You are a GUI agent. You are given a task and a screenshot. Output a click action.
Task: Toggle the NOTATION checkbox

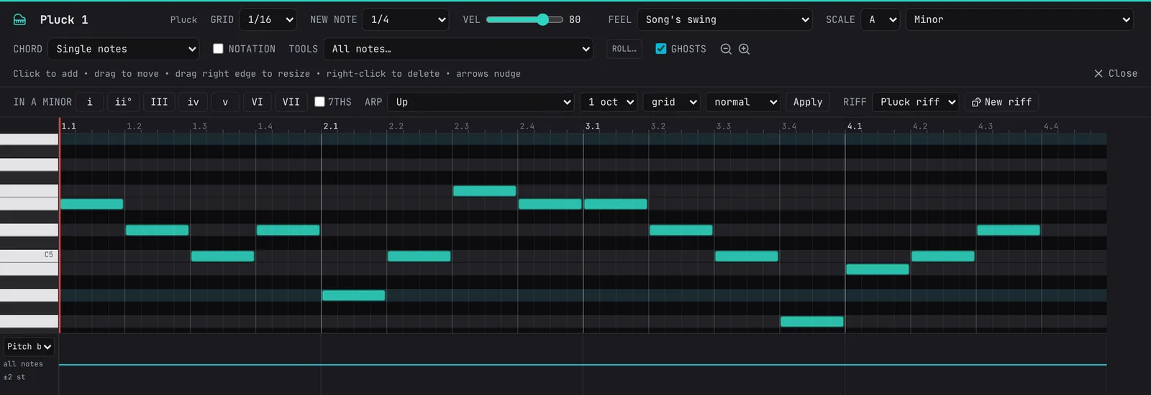click(218, 49)
